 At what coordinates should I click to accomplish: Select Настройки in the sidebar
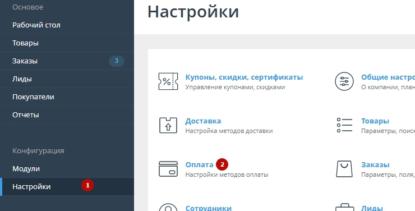[x=67, y=187]
